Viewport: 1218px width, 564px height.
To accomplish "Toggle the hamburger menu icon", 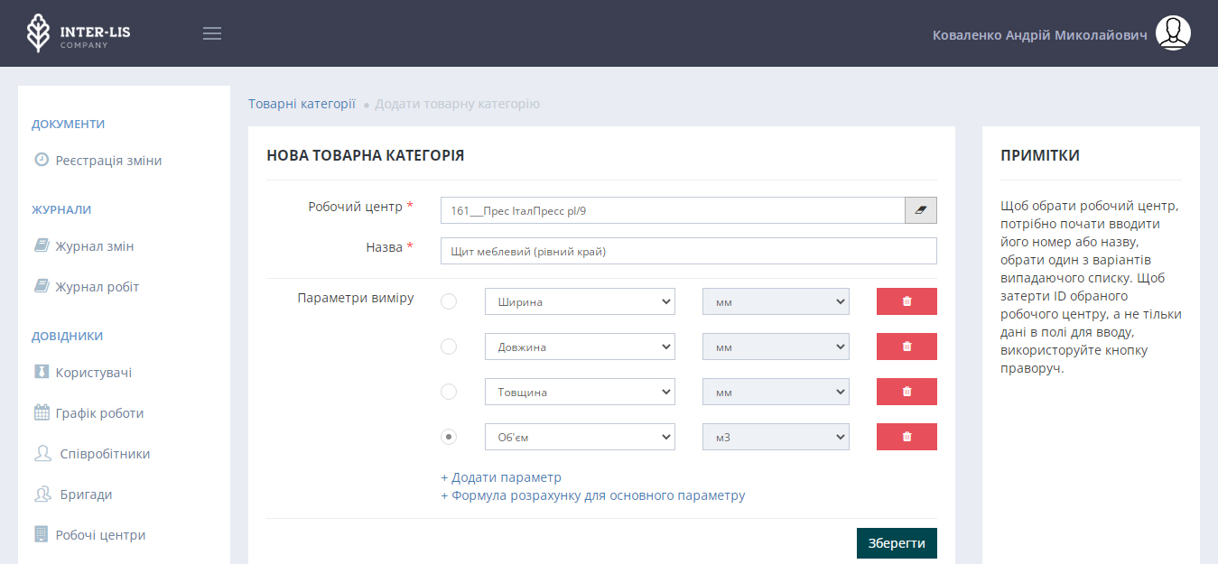I will point(212,33).
